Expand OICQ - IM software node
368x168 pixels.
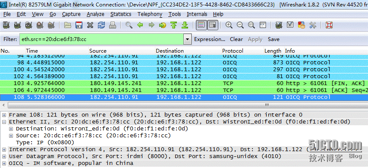pos(4,163)
